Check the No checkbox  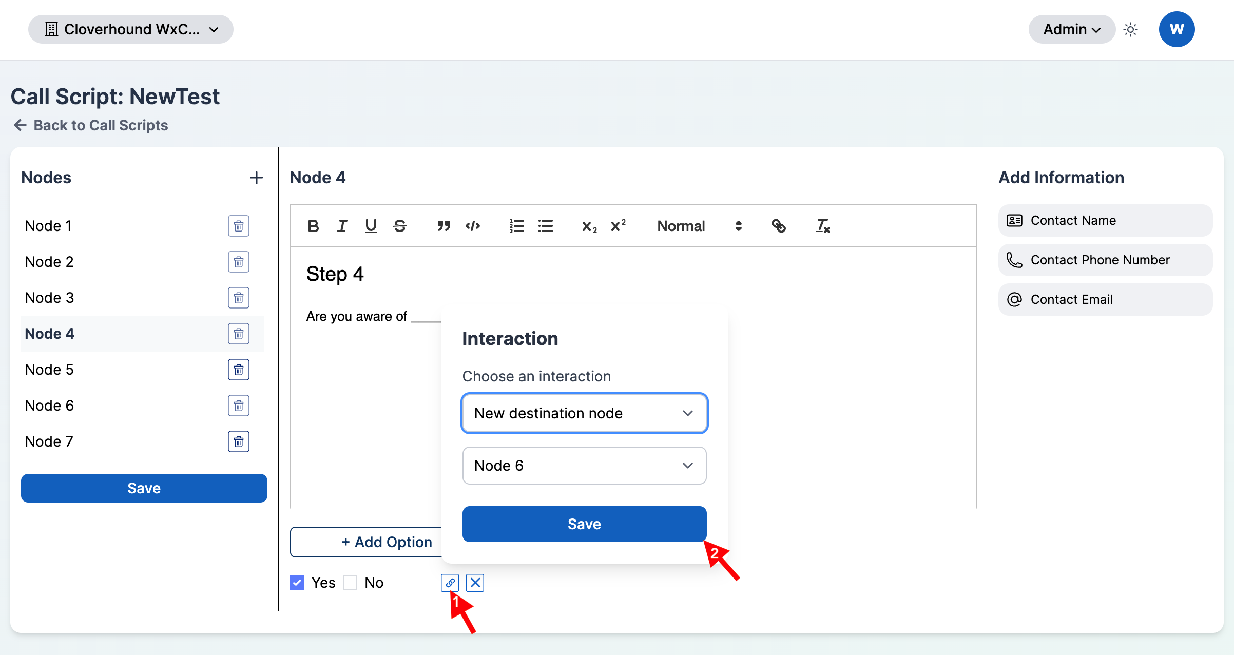(350, 583)
